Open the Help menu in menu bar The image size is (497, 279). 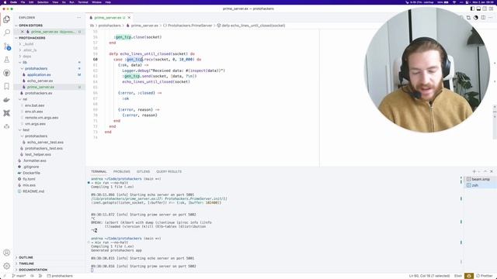(108, 2)
